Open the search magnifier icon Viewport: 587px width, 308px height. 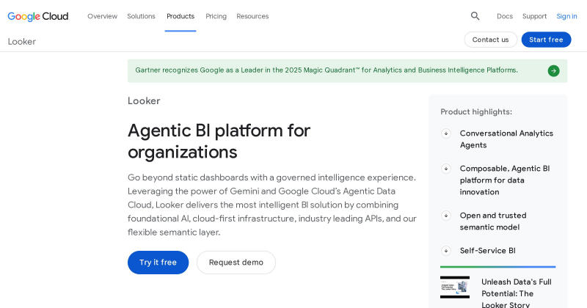(475, 16)
